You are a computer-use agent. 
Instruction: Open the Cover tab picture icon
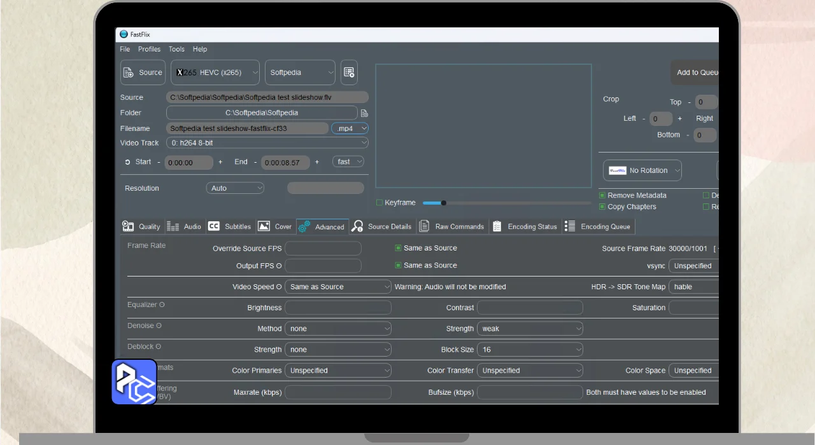tap(264, 226)
